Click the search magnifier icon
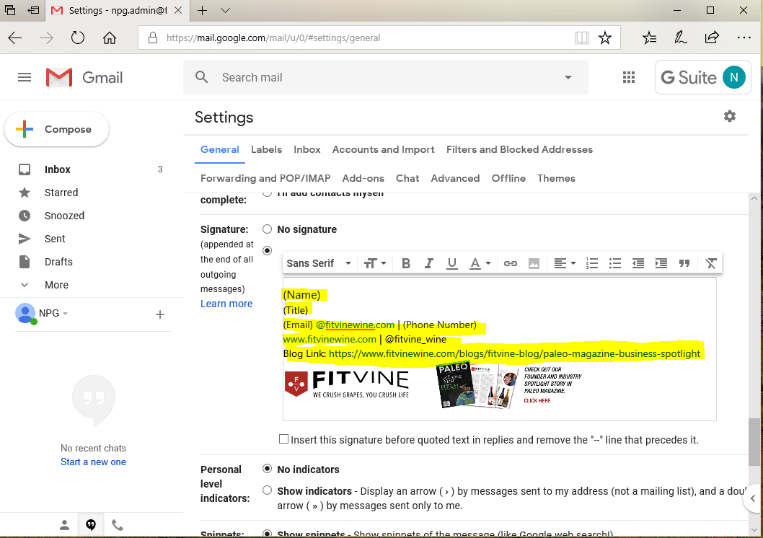 point(201,77)
